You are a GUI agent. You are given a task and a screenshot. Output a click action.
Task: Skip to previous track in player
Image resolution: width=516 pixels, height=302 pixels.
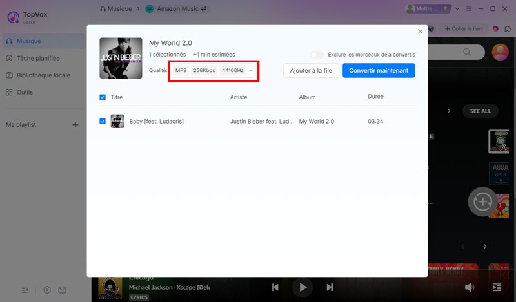tap(275, 287)
